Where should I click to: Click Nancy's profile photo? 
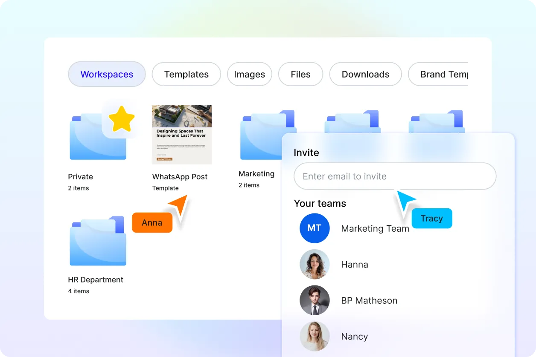[315, 336]
